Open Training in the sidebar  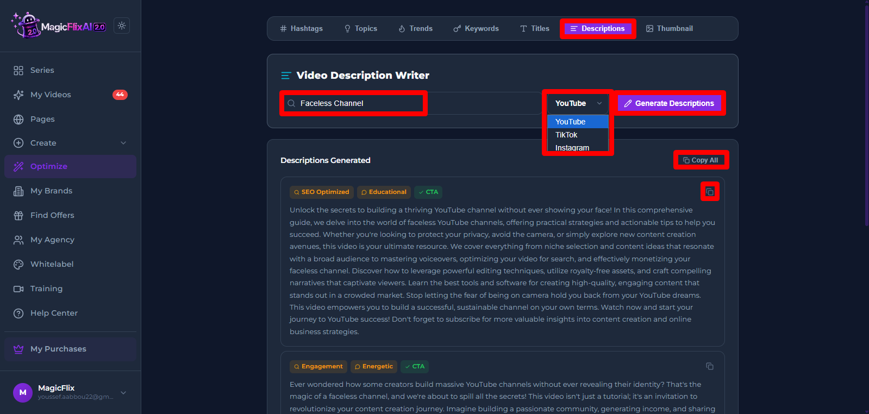coord(70,288)
